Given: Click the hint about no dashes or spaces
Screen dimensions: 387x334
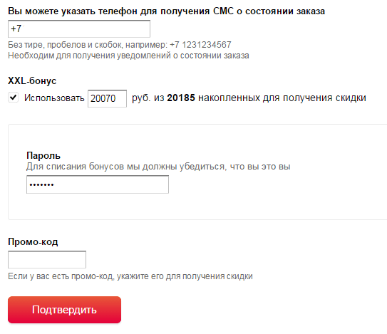Looking at the screenshot, I should tap(88, 45).
